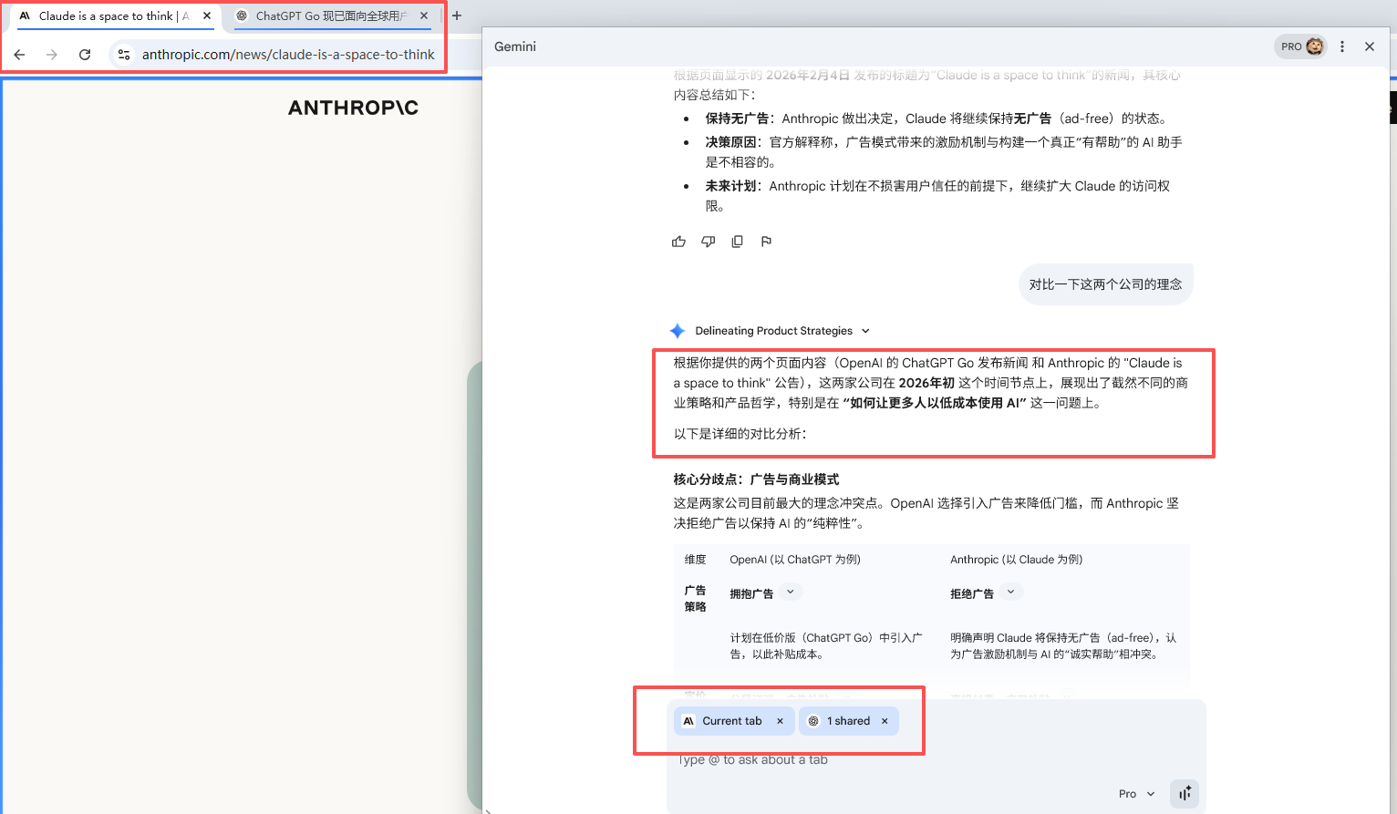Click the 1 shared tab chip
The width and height of the screenshot is (1397, 814).
pyautogui.click(x=849, y=721)
